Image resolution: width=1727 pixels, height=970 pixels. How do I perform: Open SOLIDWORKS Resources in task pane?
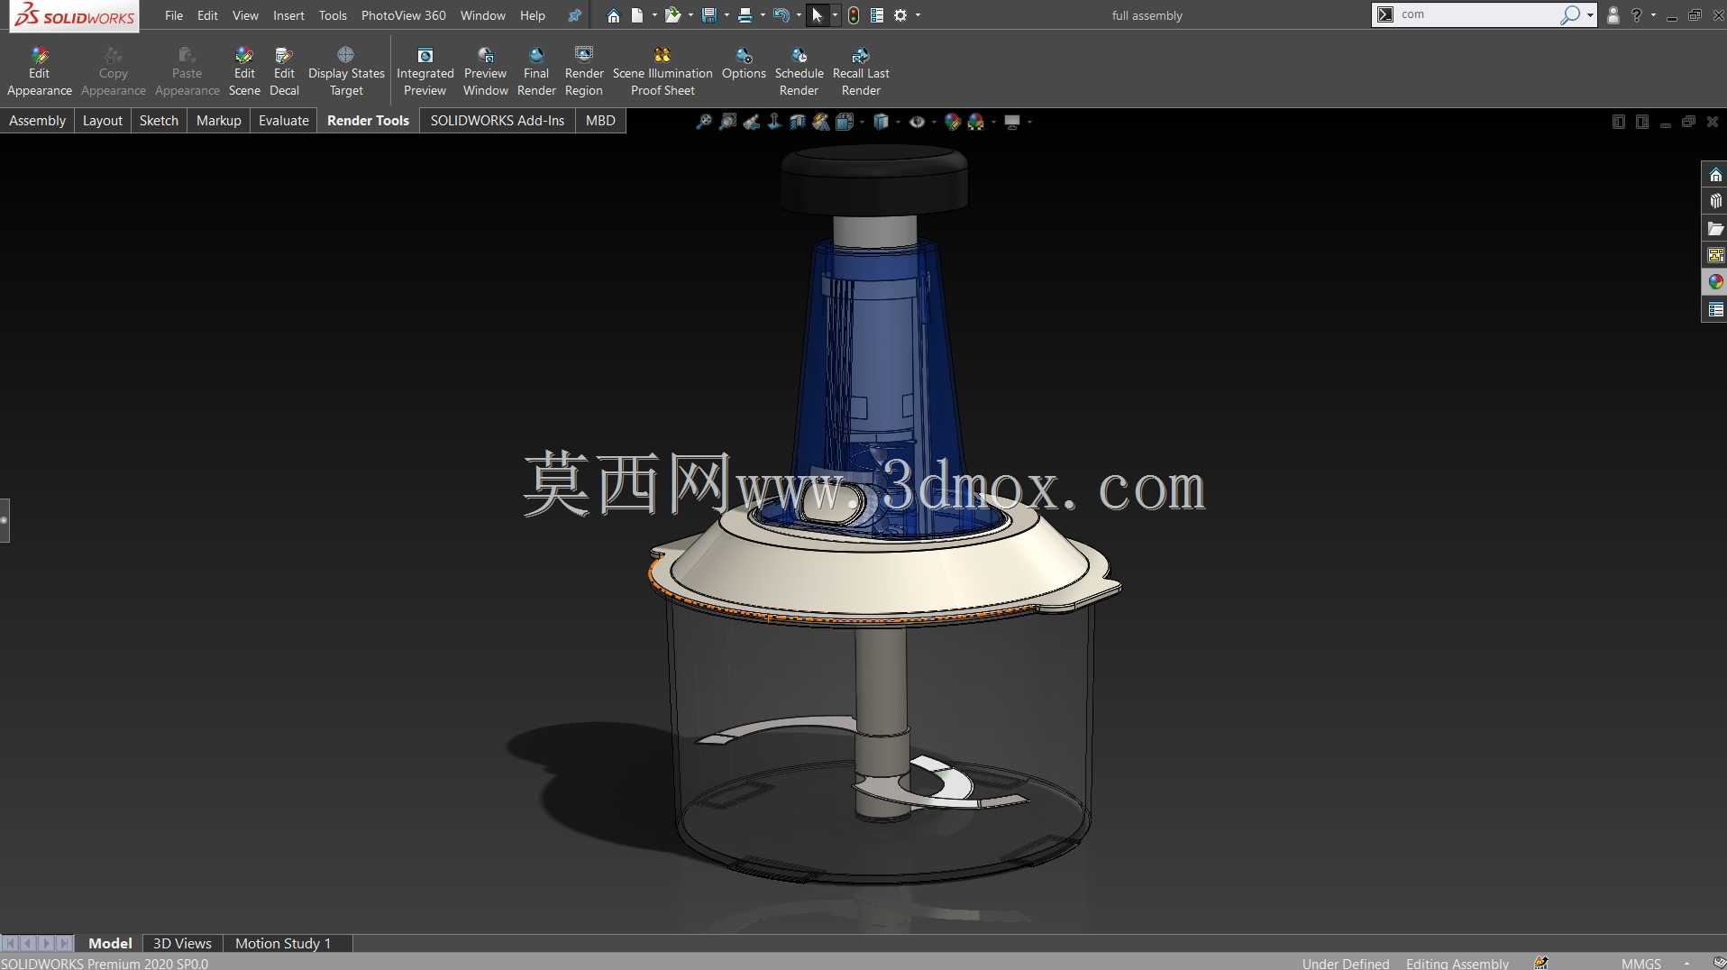1715,175
